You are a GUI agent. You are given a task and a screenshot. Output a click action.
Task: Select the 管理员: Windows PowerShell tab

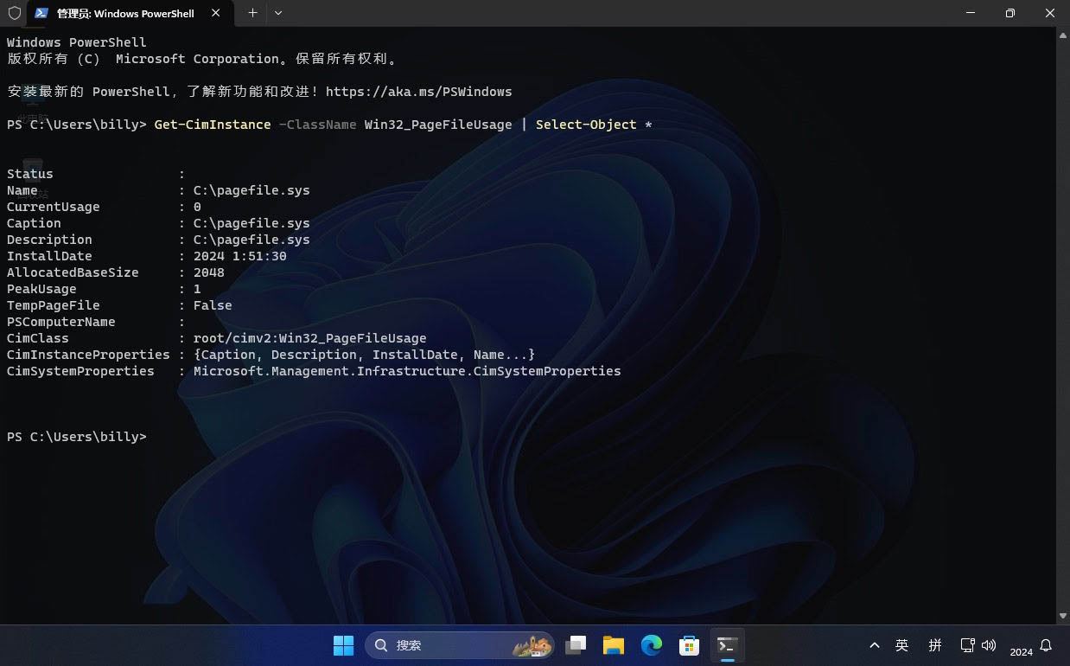coord(125,13)
